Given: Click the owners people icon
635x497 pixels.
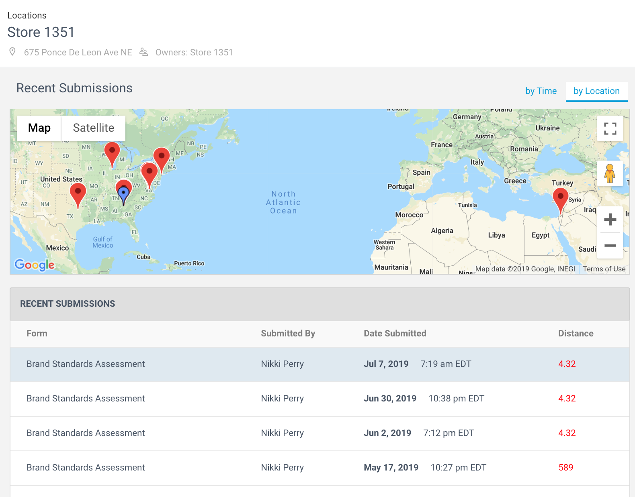Looking at the screenshot, I should point(144,52).
